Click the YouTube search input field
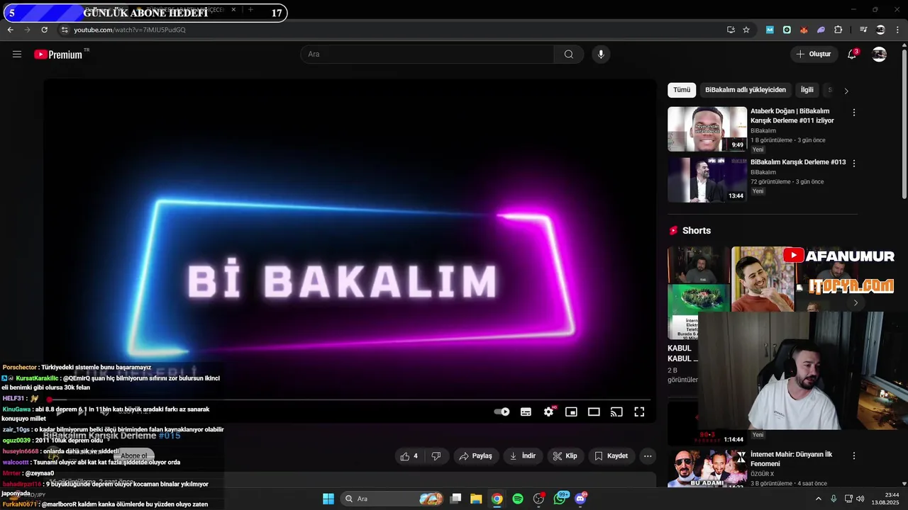This screenshot has width=908, height=510. (x=428, y=55)
